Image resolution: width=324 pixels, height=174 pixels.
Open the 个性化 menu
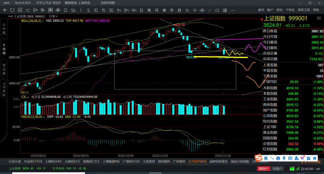click(290, 10)
